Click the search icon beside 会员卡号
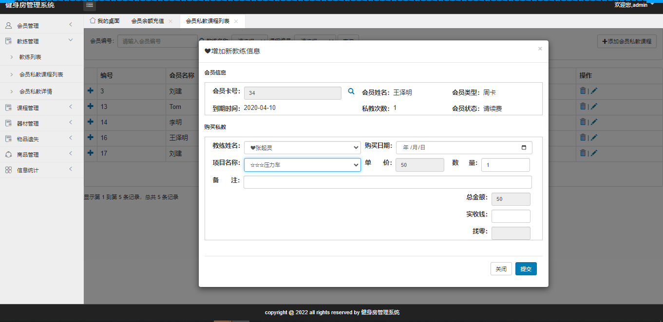 pyautogui.click(x=351, y=91)
